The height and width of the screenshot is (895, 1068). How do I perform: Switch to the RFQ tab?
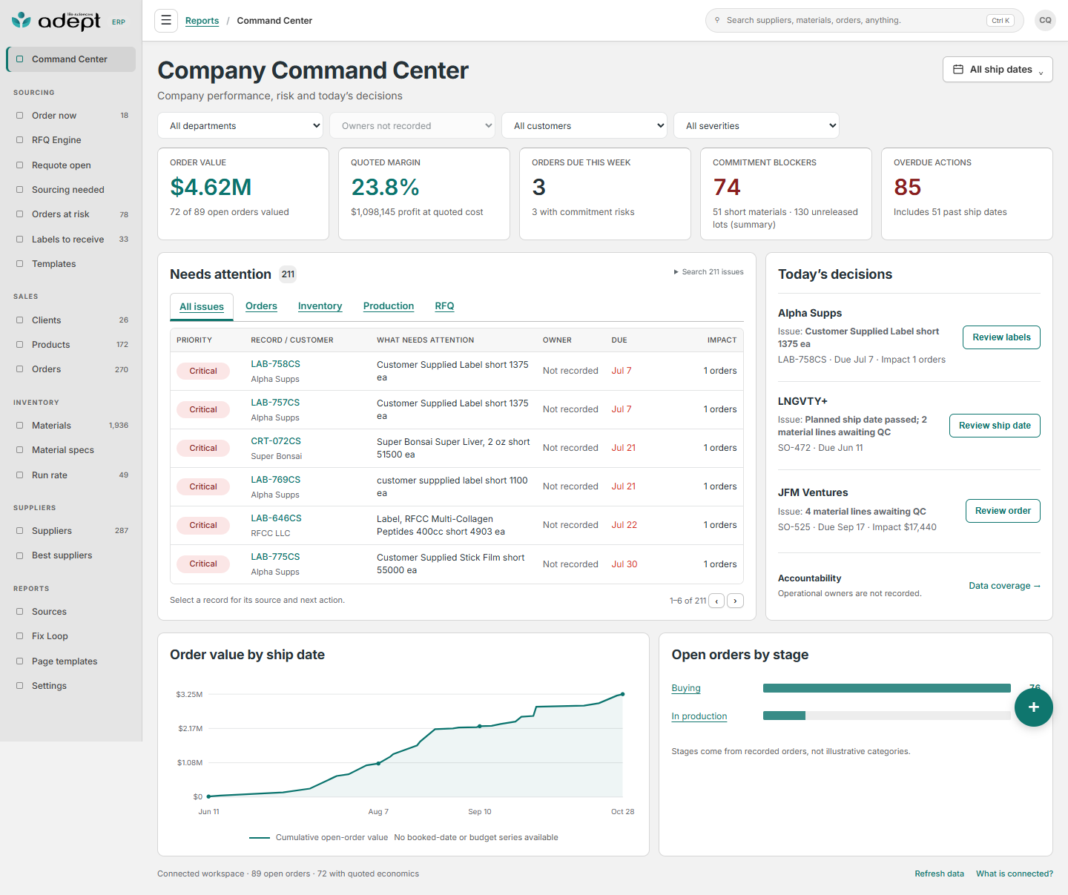click(x=444, y=306)
